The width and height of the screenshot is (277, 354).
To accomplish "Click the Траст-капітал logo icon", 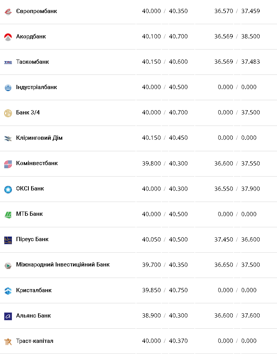I will (8, 341).
